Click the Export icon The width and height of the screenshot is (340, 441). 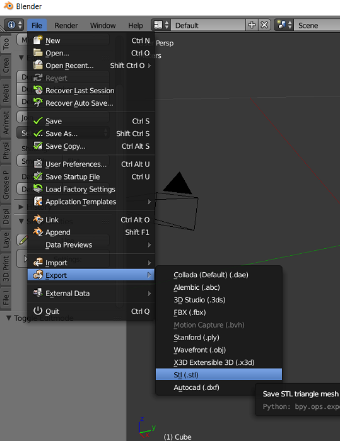(38, 275)
